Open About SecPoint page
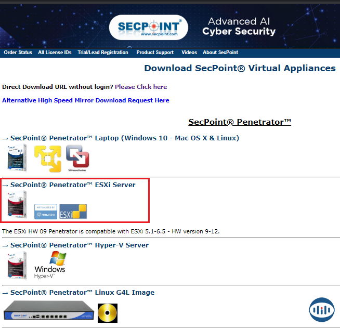Viewport: 340px width, 328px height. click(x=220, y=53)
